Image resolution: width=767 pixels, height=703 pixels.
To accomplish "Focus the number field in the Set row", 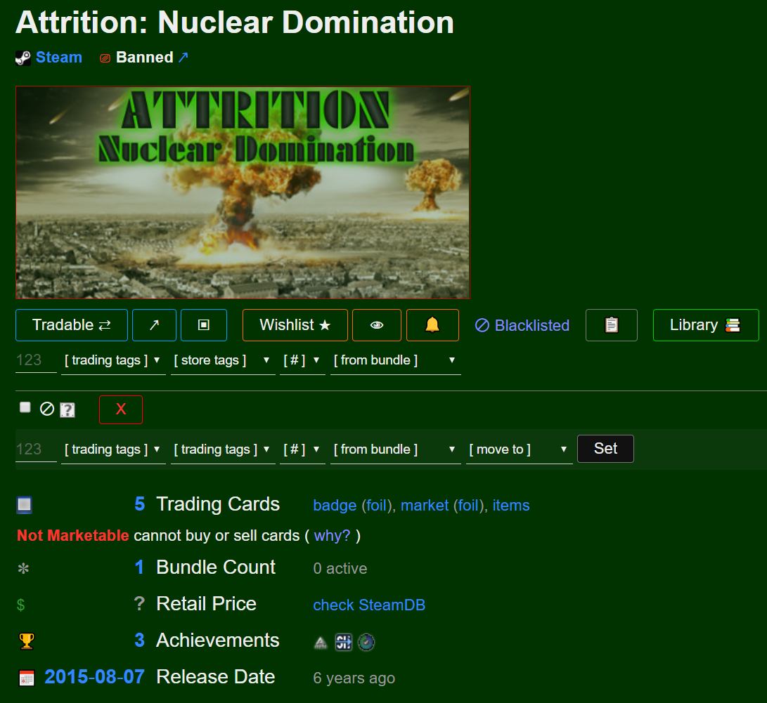I will [36, 449].
